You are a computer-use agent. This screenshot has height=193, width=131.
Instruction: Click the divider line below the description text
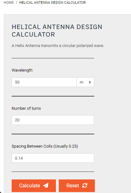[x=53, y=58]
